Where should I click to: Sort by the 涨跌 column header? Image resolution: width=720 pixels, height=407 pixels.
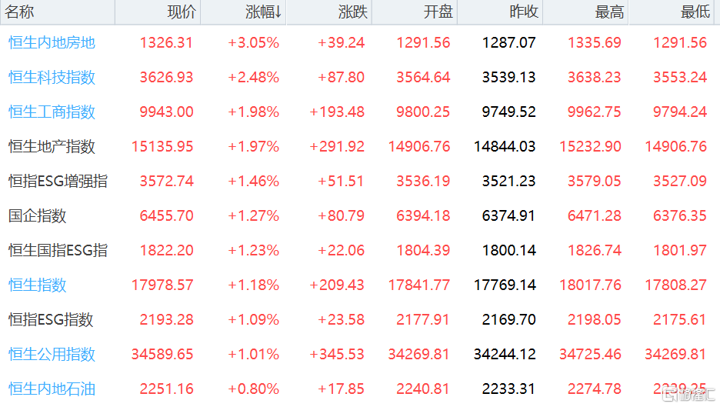[352, 12]
